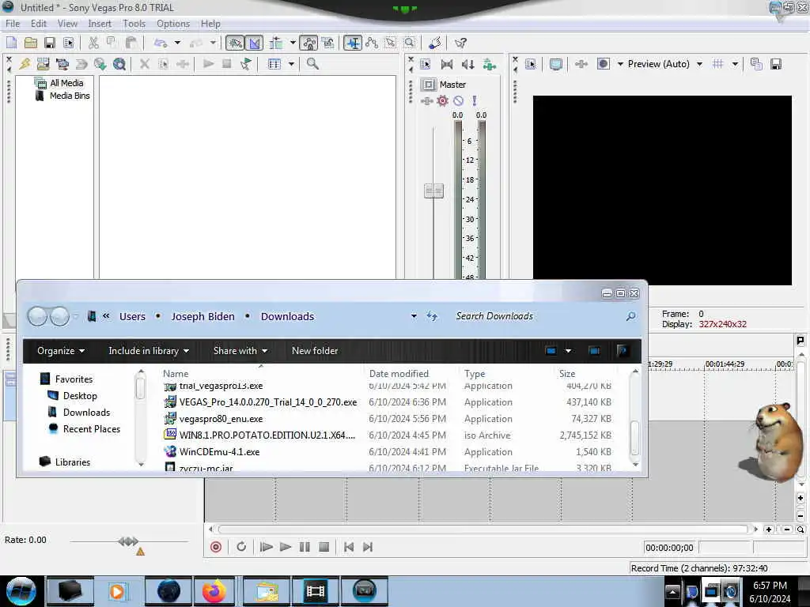Open the View menu
810x607 pixels.
tap(67, 24)
